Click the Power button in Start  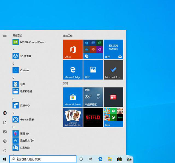(x=5, y=150)
